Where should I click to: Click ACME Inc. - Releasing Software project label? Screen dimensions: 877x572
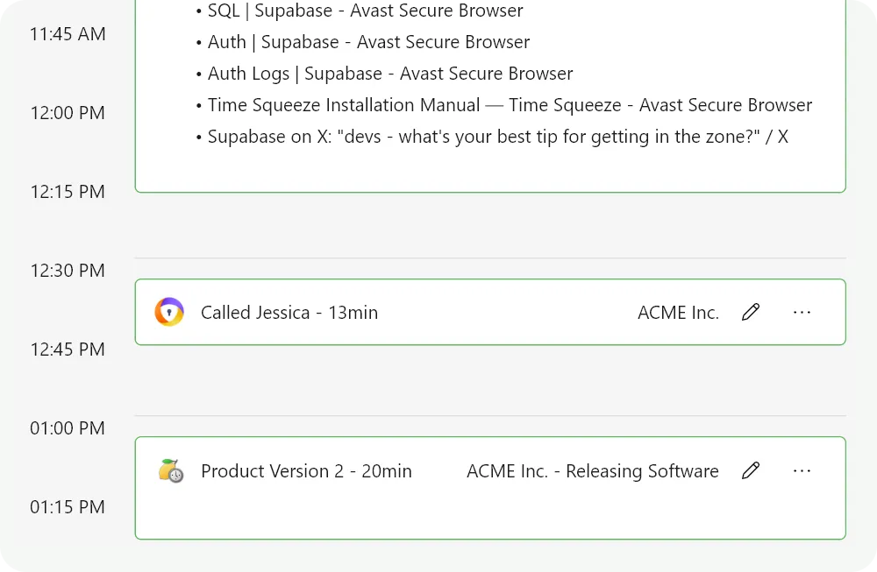pos(592,471)
